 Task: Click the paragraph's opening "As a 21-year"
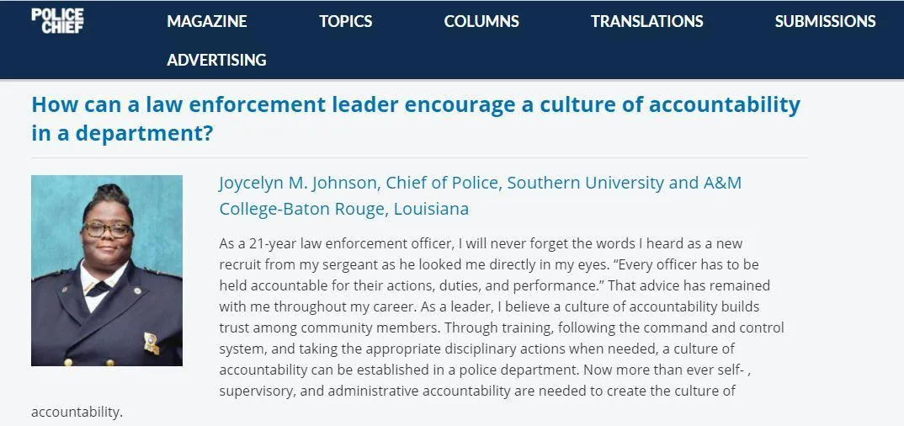(251, 244)
